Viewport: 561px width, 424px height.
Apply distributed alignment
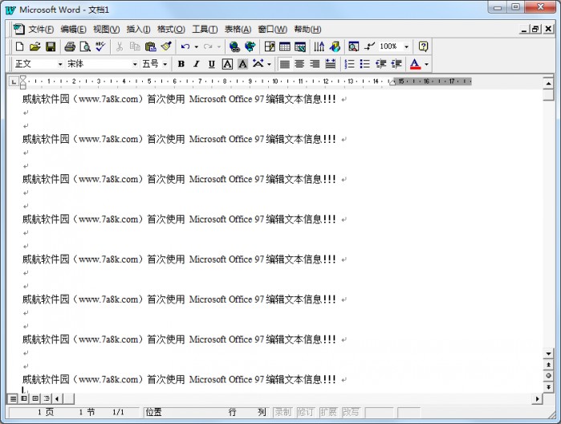tap(331, 64)
